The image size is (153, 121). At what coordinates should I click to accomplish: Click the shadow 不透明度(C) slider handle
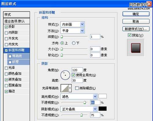click(81, 115)
